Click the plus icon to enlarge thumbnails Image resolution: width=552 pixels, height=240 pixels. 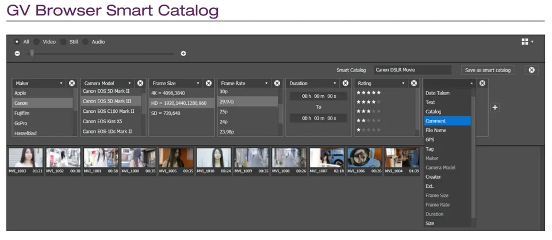(x=183, y=54)
